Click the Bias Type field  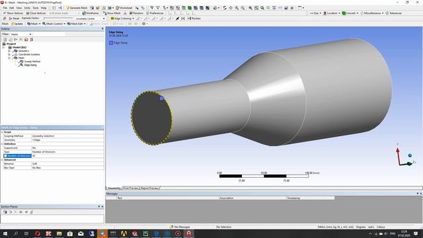[67, 167]
